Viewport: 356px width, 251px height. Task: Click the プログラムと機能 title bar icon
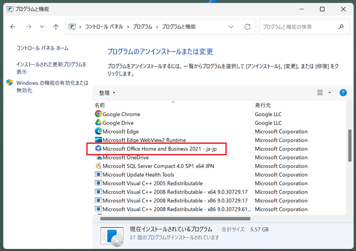(x=10, y=9)
